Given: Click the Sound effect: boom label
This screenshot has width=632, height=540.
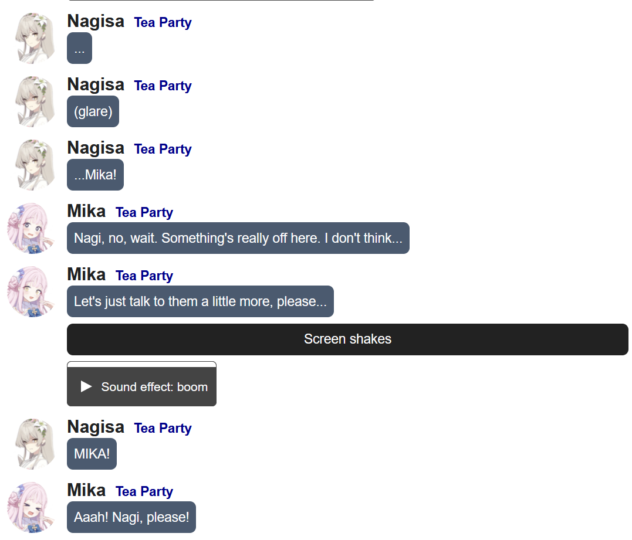Looking at the screenshot, I should pos(154,387).
